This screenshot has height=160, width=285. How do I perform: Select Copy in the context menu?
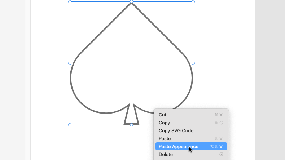[x=164, y=123]
